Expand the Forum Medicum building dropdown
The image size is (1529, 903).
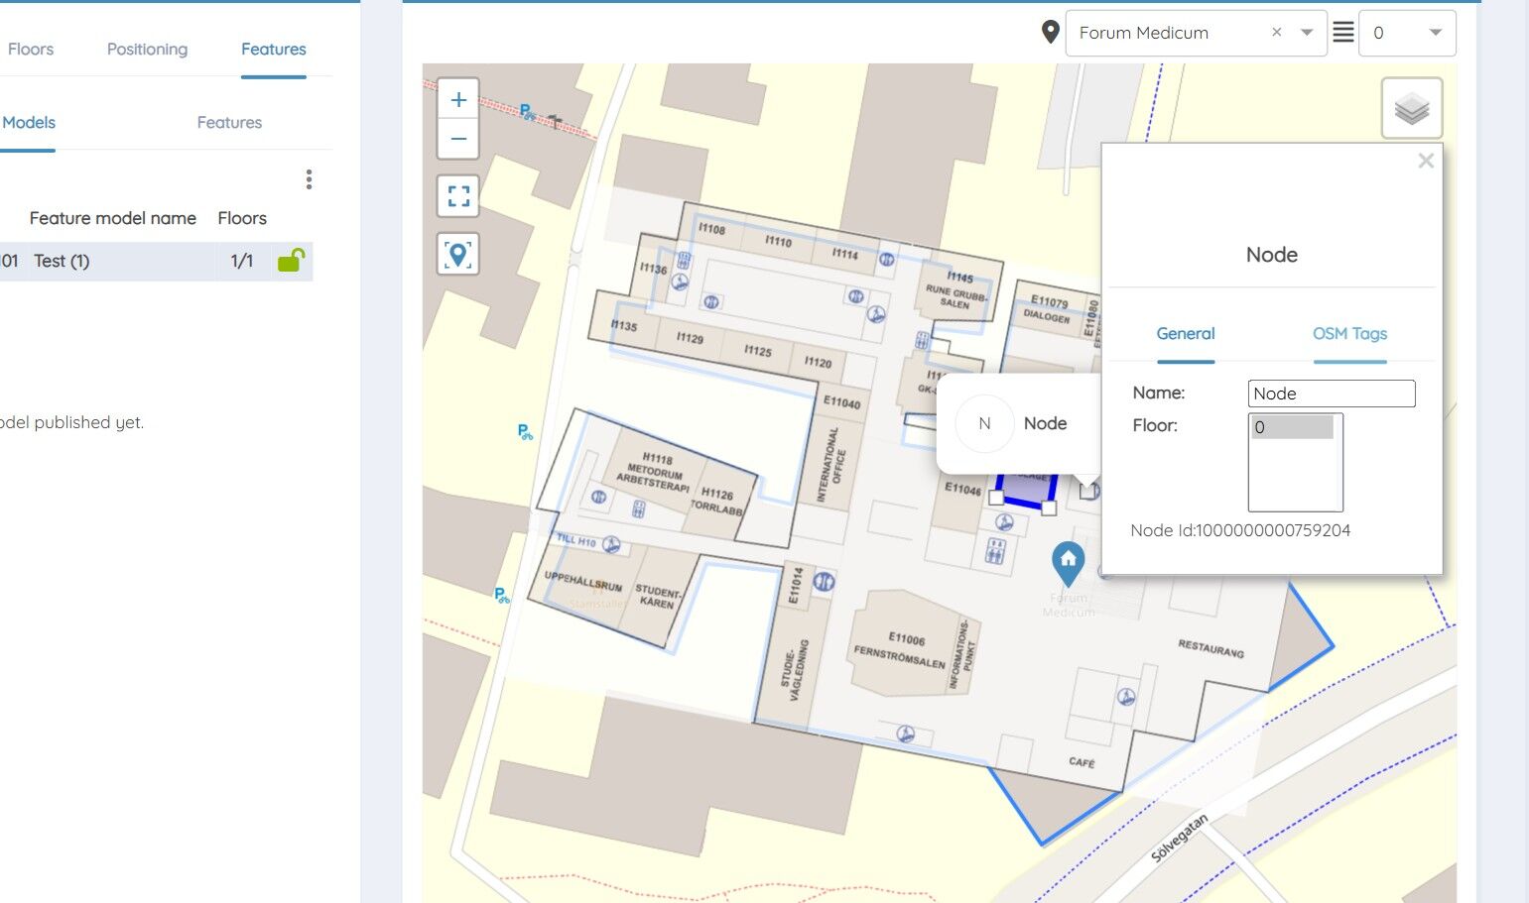pos(1307,33)
